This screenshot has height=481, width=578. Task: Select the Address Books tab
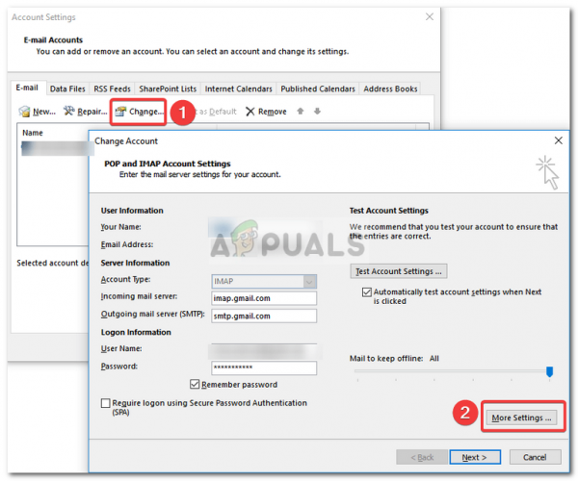coord(390,89)
